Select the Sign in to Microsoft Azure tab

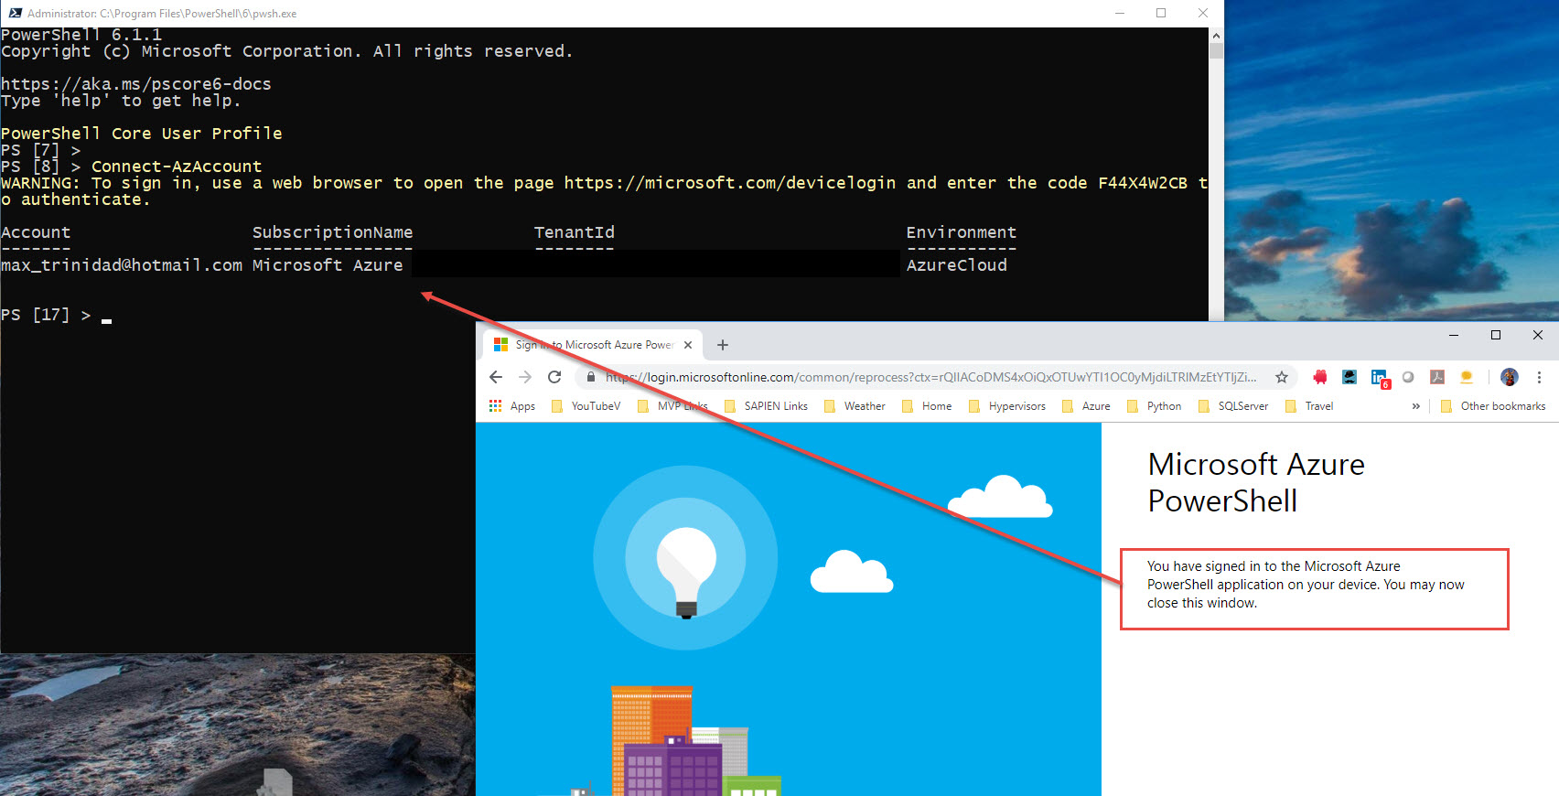[593, 345]
